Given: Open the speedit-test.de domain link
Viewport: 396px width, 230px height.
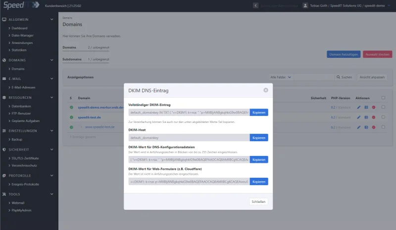Looking at the screenshot, I should pyautogui.click(x=89, y=117).
